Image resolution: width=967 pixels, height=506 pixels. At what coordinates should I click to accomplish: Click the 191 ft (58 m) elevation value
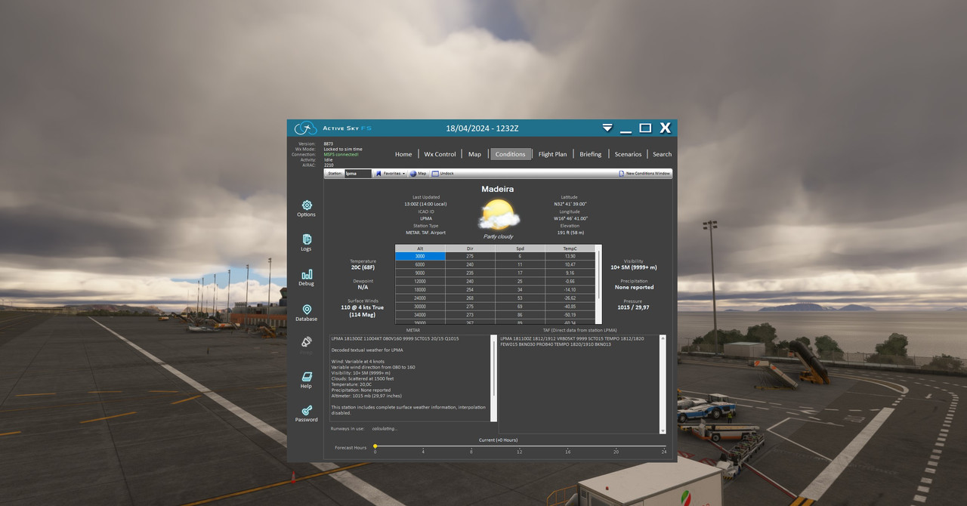(x=570, y=233)
